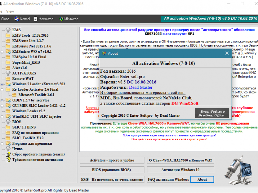This screenshot has width=258, height=193.
Task: Click the trophy icon beside ACTIVATORS
Action: (x=8, y=73)
